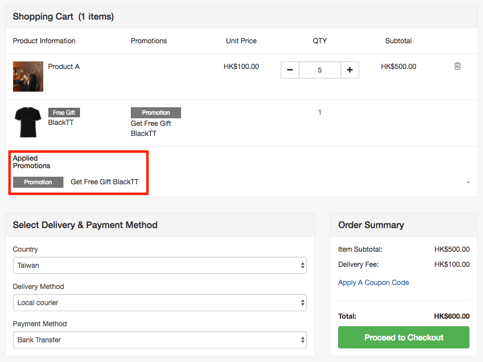The image size is (483, 362).
Task: Click the Promotion badge under Applied Promotions
Action: (x=38, y=182)
